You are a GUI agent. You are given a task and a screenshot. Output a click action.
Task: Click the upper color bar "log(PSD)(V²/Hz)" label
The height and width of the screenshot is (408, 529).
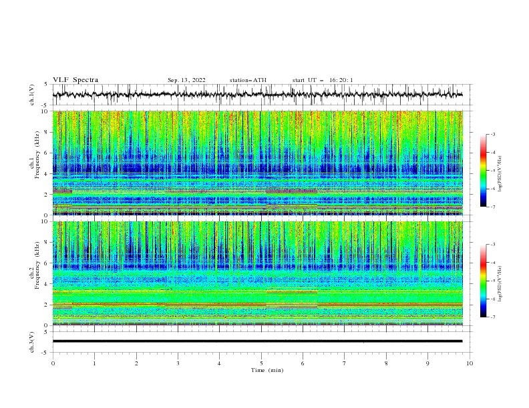point(500,174)
